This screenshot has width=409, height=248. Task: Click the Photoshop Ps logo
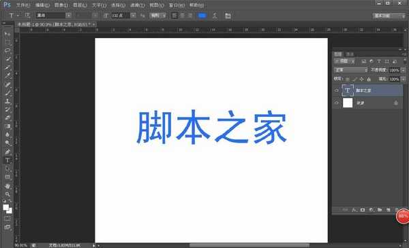(7, 5)
